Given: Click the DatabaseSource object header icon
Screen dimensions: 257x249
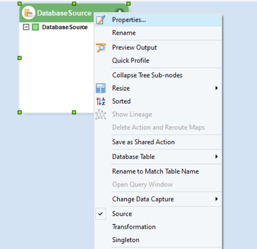Looking at the screenshot, I should point(28,13).
